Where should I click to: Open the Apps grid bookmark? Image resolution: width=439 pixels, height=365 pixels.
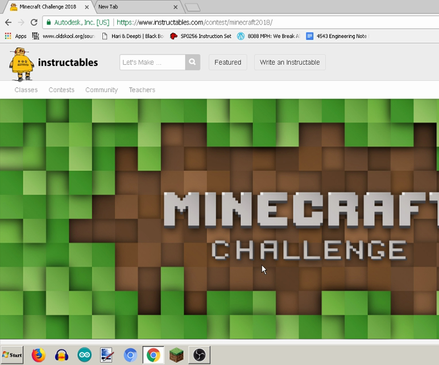pyautogui.click(x=16, y=36)
